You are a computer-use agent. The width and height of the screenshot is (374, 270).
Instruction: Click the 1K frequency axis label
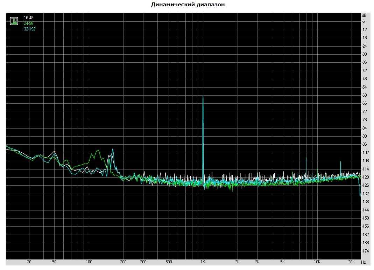[x=203, y=262]
